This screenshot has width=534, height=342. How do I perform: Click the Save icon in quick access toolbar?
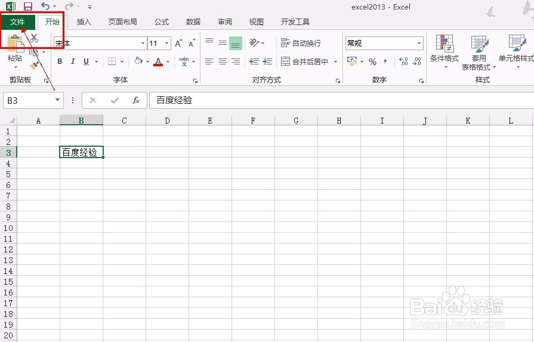[x=27, y=7]
